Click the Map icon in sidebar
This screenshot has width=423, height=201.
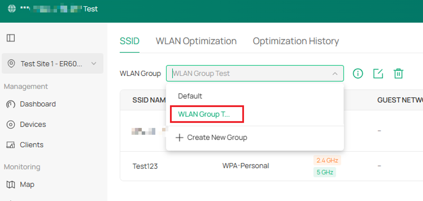point(10,185)
